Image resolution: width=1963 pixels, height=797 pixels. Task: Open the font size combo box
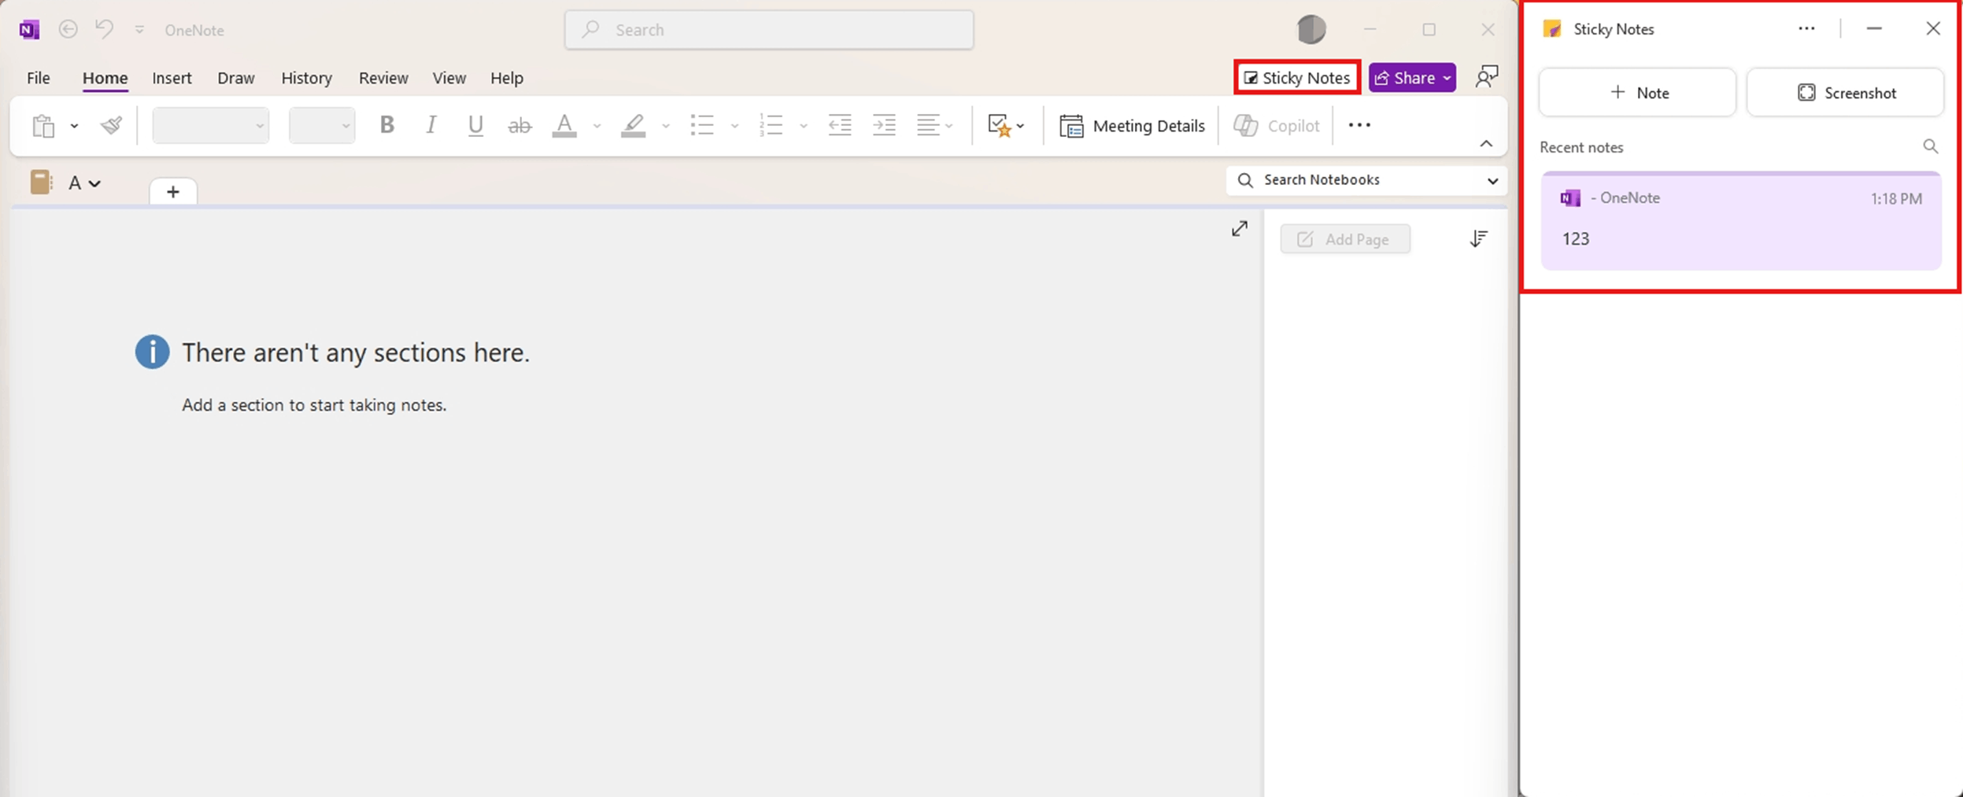coord(322,126)
